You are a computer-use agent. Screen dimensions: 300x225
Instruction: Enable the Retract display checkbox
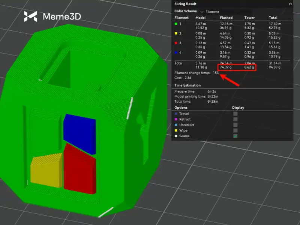(x=235, y=119)
